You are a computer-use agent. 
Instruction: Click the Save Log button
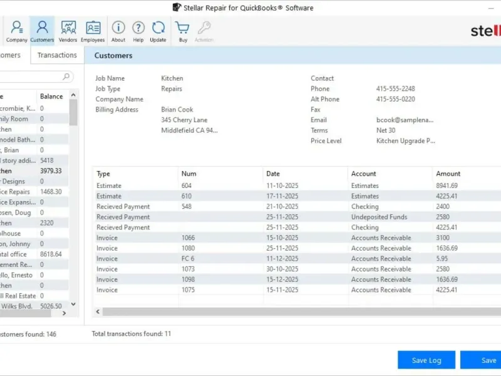[x=426, y=360]
